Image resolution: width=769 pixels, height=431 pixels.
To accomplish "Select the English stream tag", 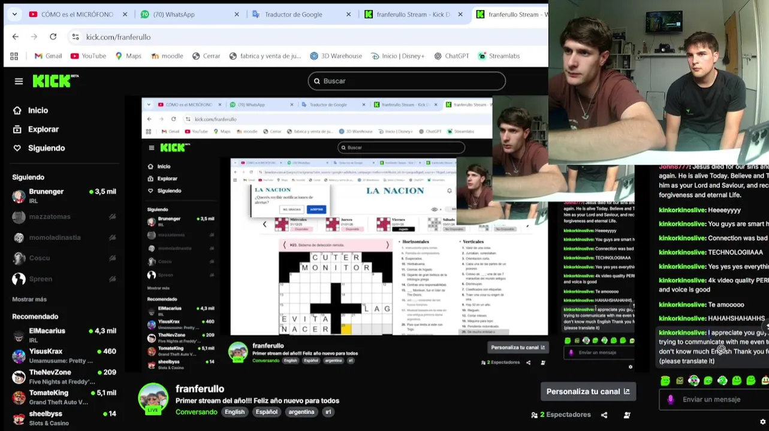I will (234, 412).
